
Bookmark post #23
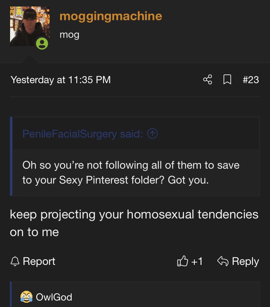coord(227,80)
